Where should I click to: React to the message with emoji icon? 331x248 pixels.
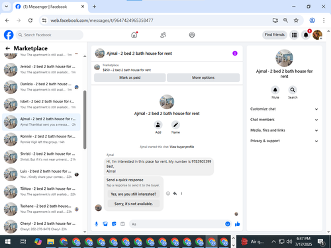tap(168, 194)
